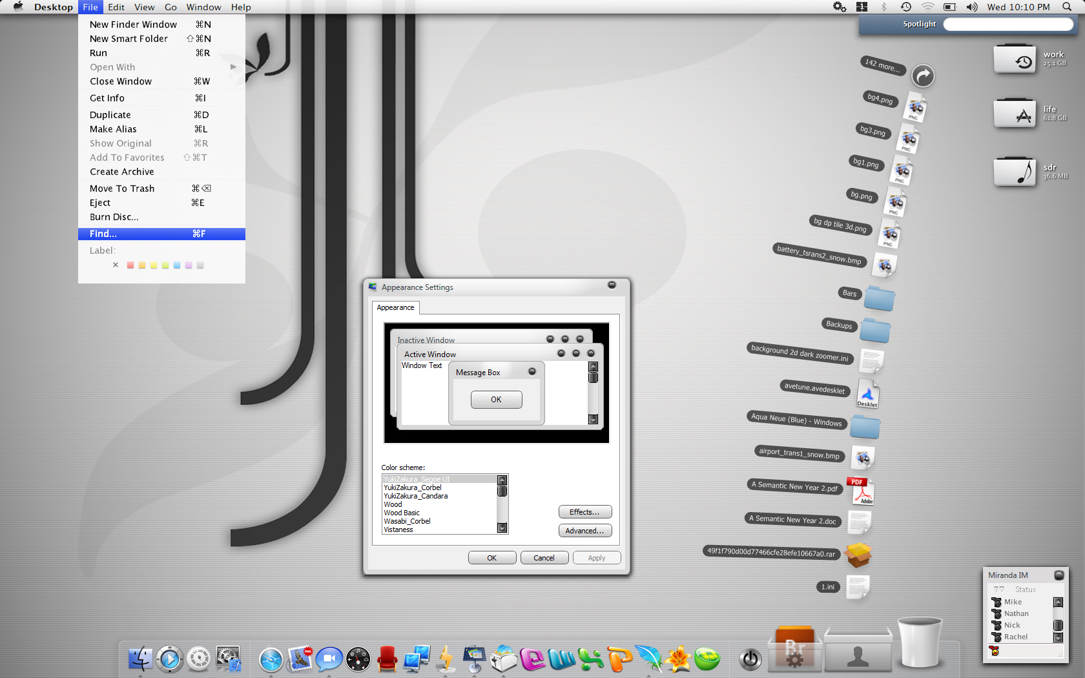Screen dimensions: 1085x678
Task: Click the volume speaker icon in menu bar
Action: (972, 7)
